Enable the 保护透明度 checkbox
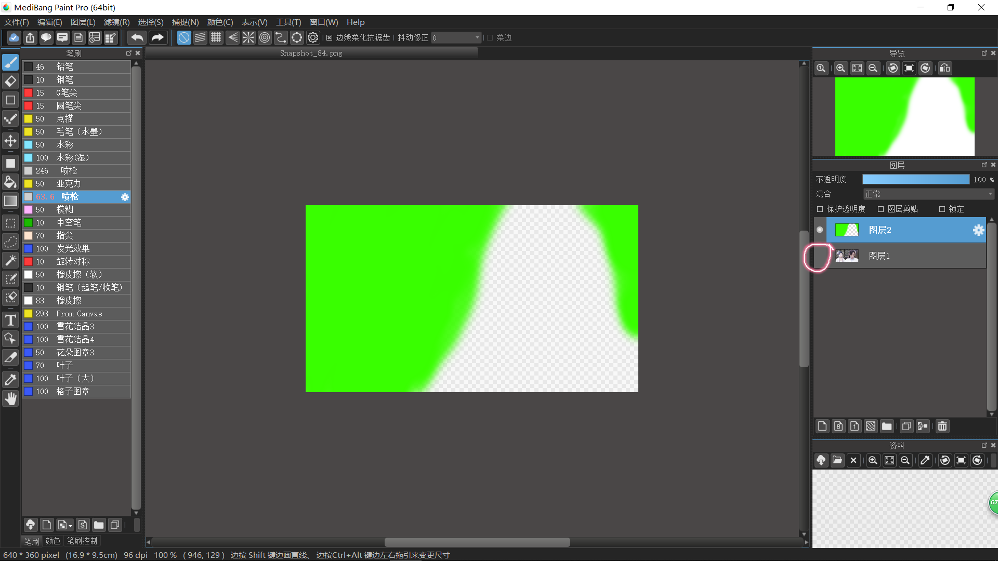 click(820, 209)
